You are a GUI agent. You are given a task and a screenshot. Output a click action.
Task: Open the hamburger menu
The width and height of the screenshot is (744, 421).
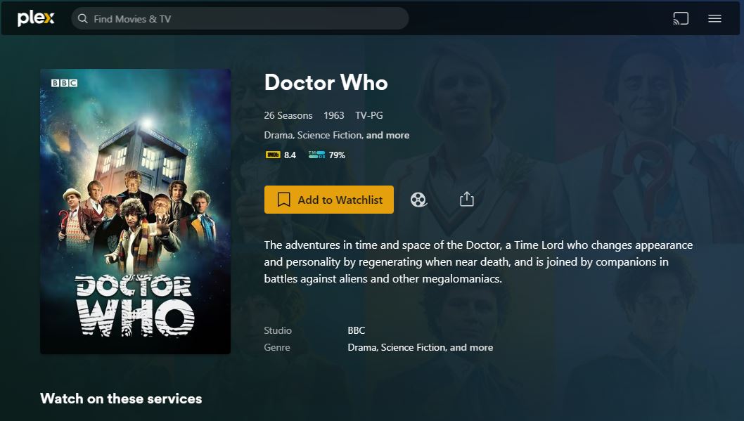pyautogui.click(x=714, y=18)
